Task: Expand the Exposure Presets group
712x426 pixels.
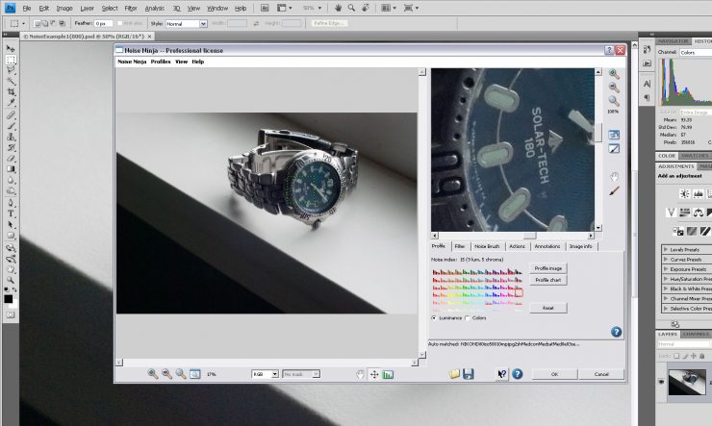Action: [666, 269]
